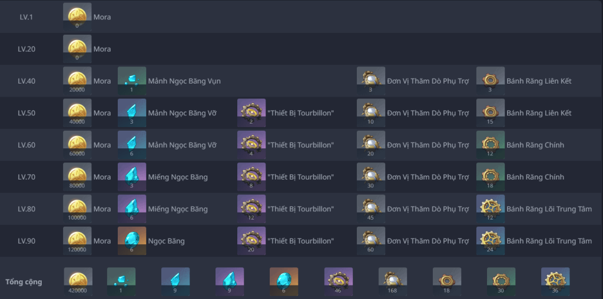
Task: Click the Mora coin icon in the LV.1 row
Action: click(77, 17)
